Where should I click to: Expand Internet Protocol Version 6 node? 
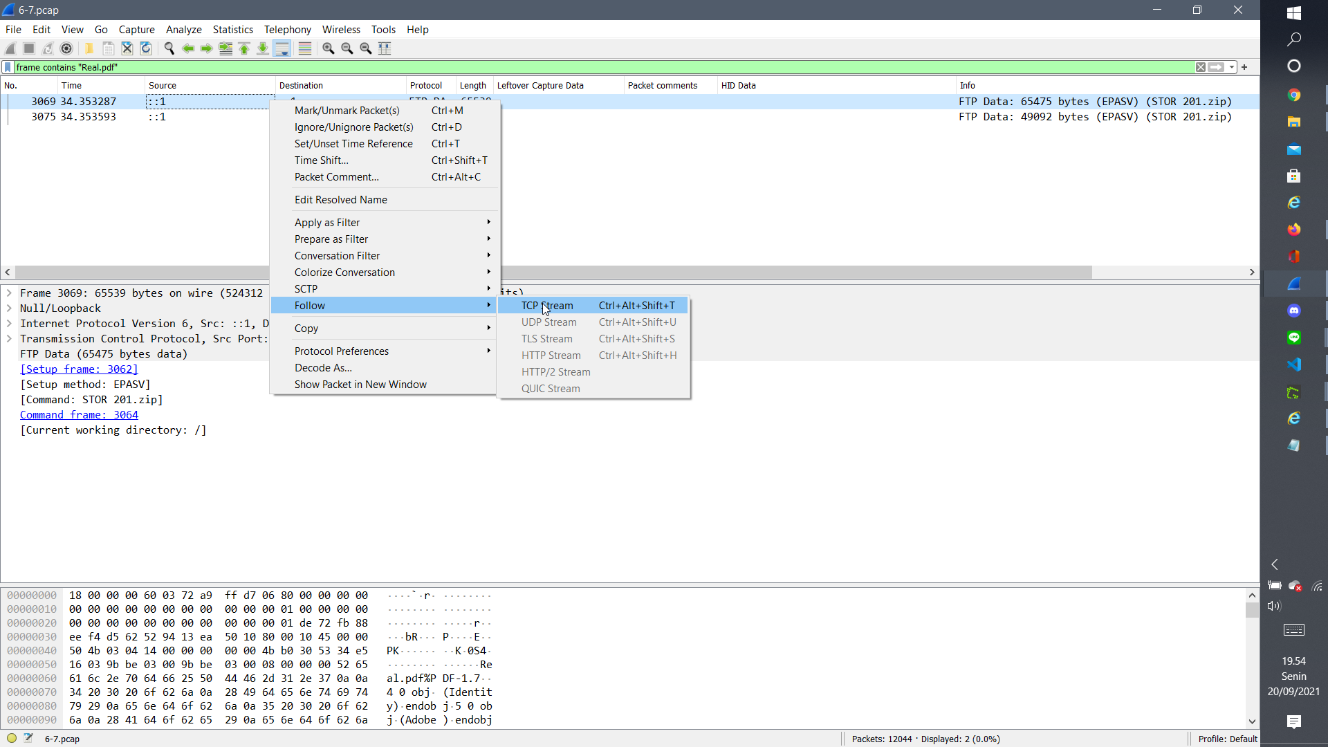coord(9,324)
